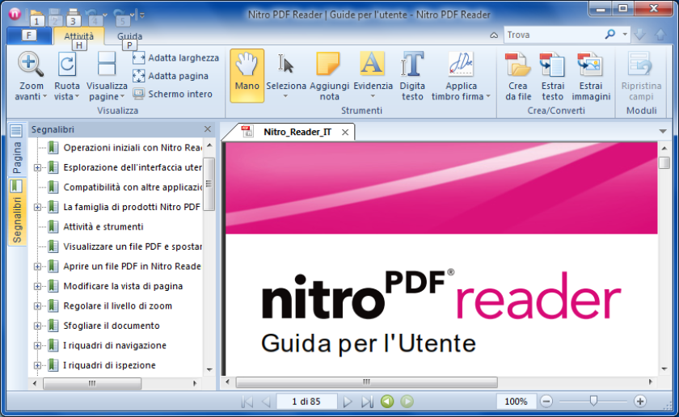679x417 pixels.
Task: Open the Guida ribbon tab
Action: (129, 36)
